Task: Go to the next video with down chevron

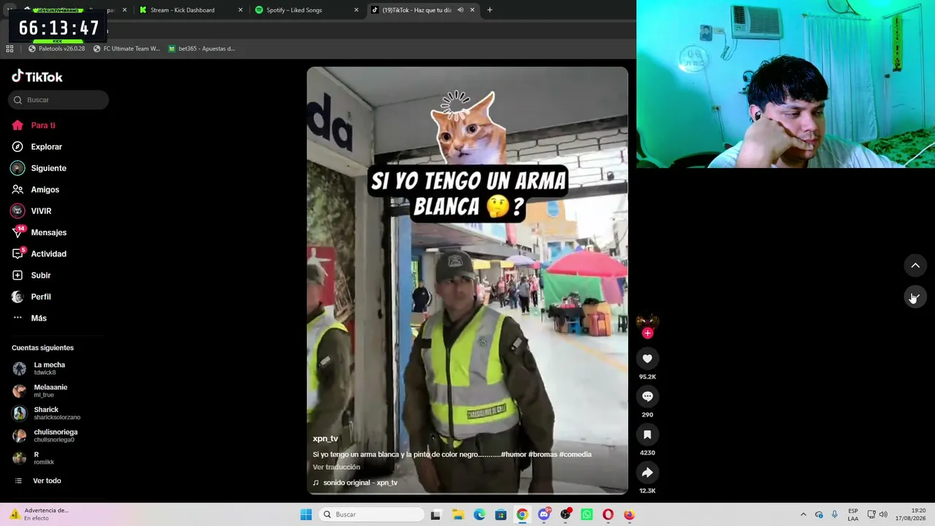Action: point(915,297)
